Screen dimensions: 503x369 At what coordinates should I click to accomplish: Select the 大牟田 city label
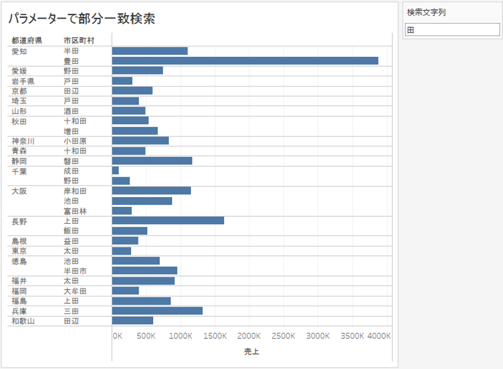pyautogui.click(x=75, y=291)
